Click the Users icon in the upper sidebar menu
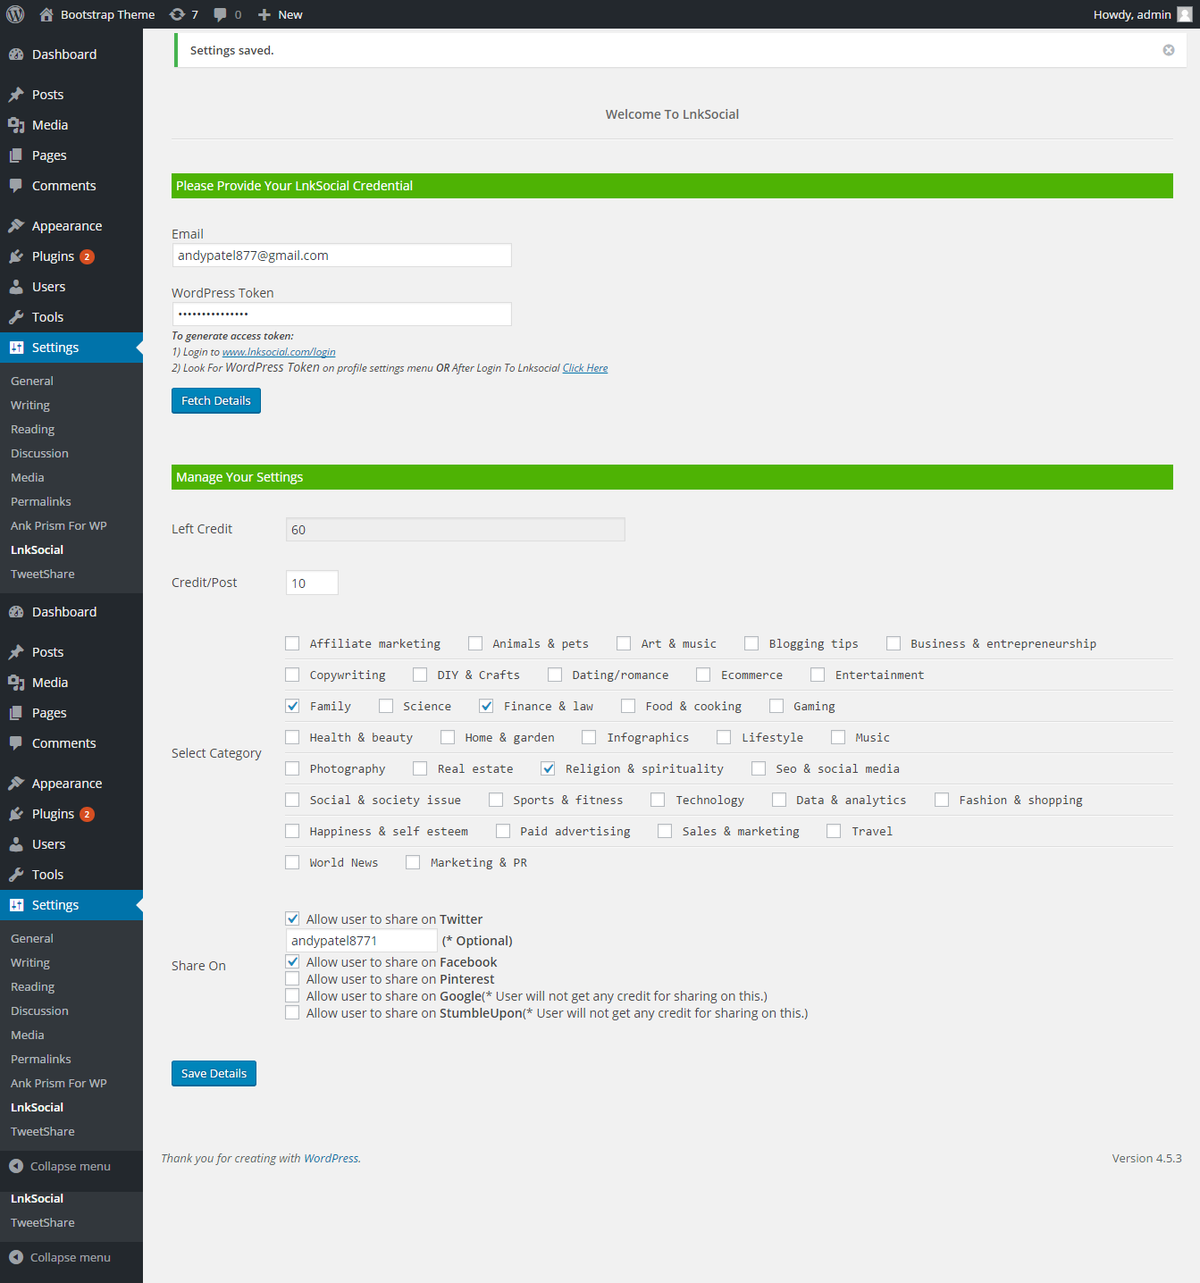The width and height of the screenshot is (1200, 1283). click(16, 287)
